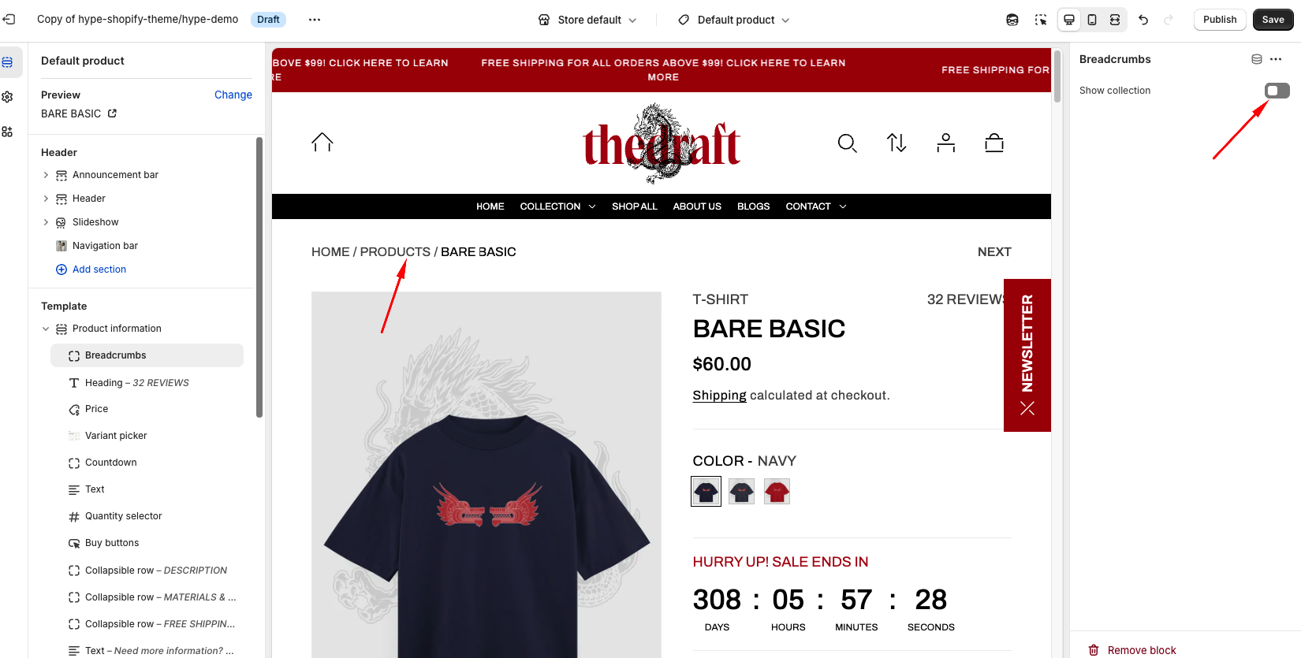
Task: Switch to mobile preview icon
Action: pyautogui.click(x=1092, y=20)
